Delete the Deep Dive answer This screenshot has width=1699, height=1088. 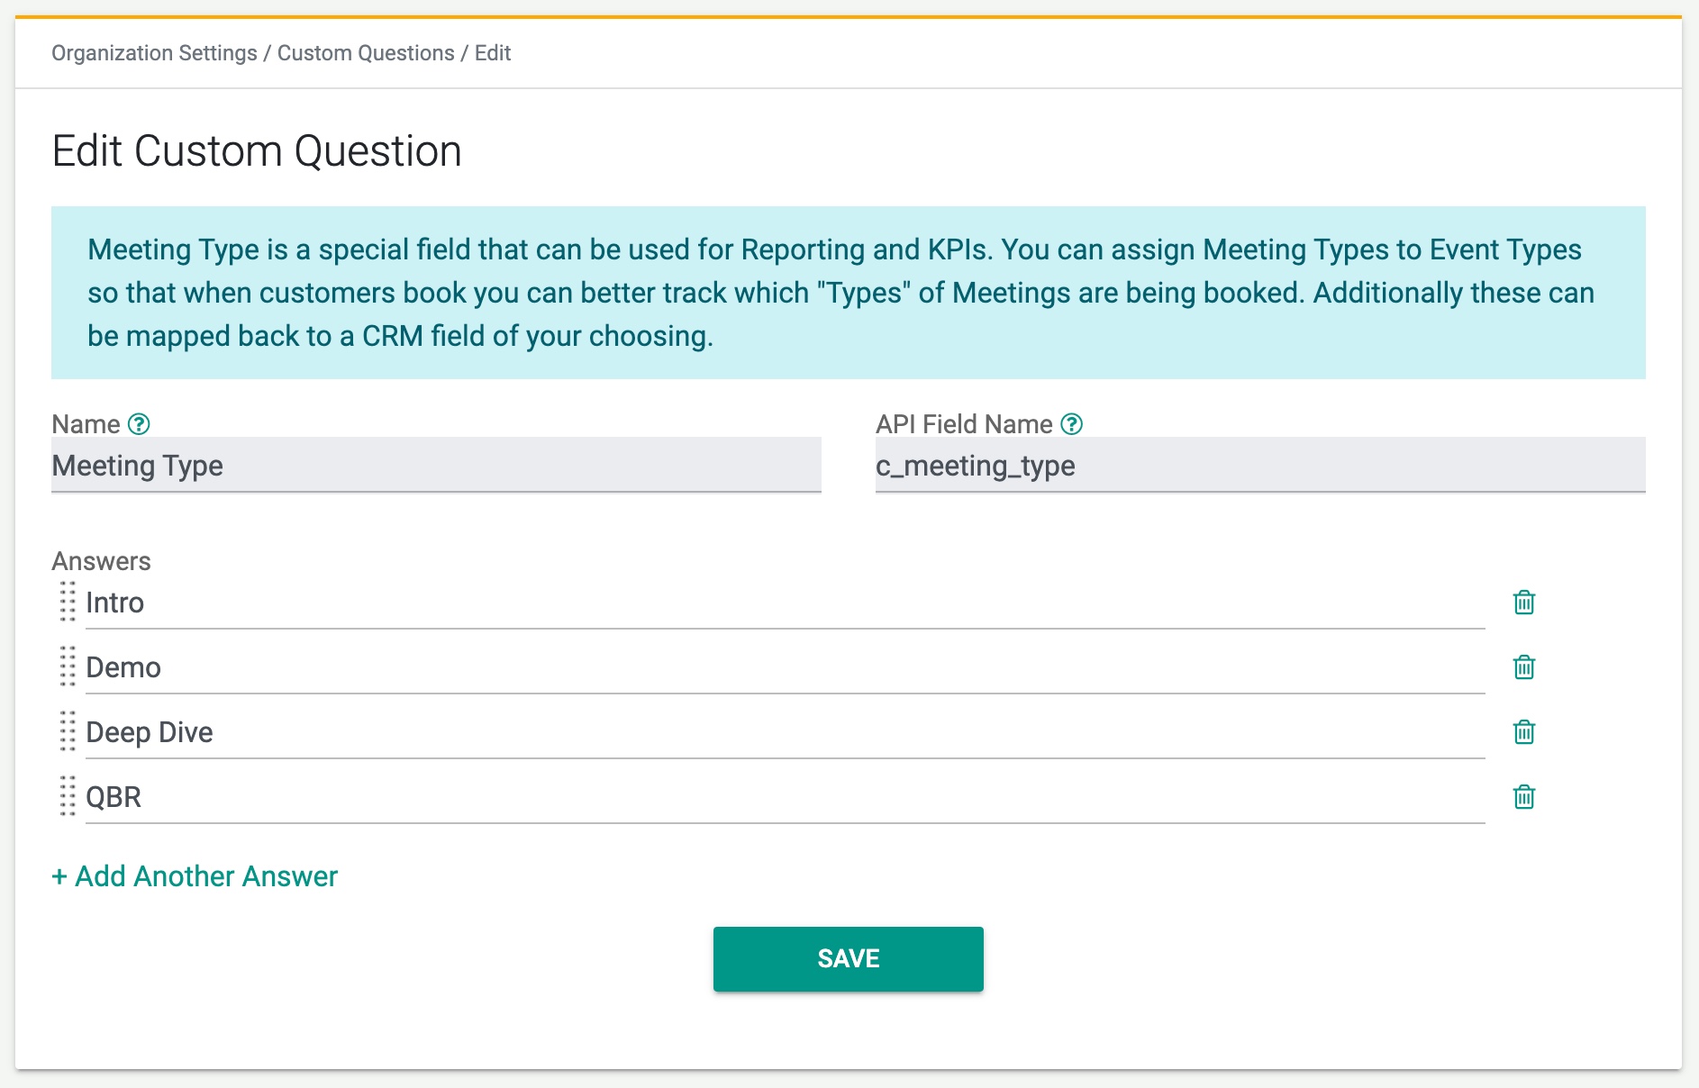[1523, 732]
